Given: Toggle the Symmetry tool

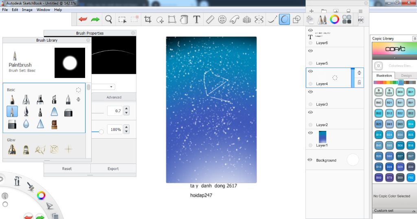Looking at the screenshot, I should [x=259, y=20].
